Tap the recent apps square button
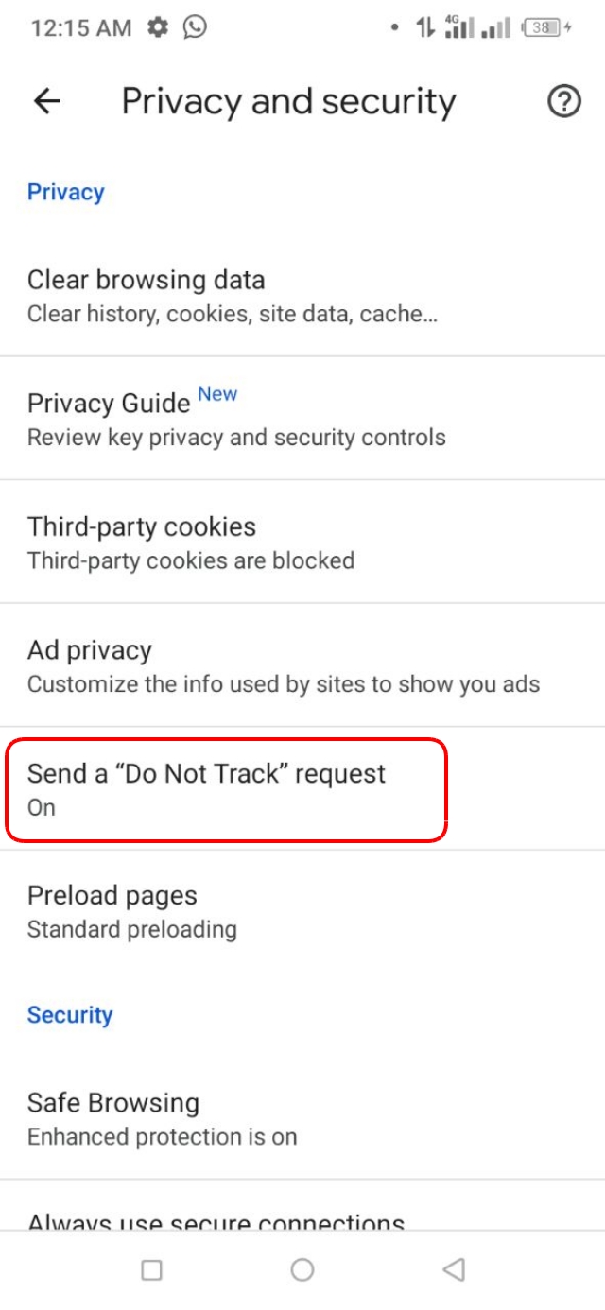Screen dimensions: 605x1310 tap(151, 1270)
